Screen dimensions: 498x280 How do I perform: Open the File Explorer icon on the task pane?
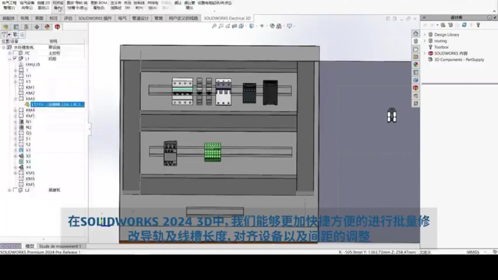(x=416, y=49)
